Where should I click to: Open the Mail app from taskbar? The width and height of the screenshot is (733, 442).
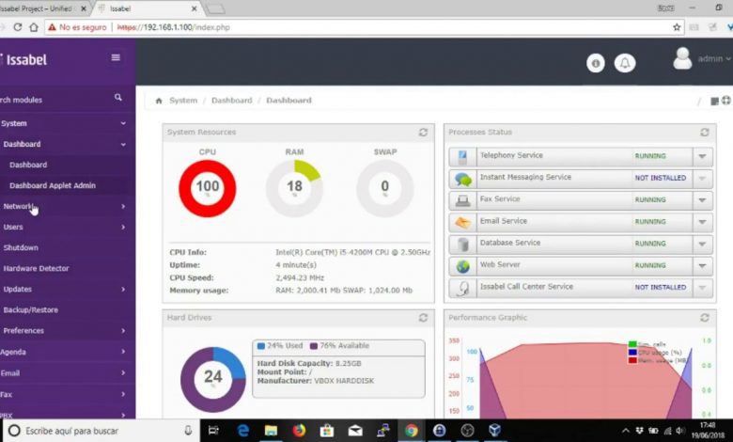tap(355, 431)
